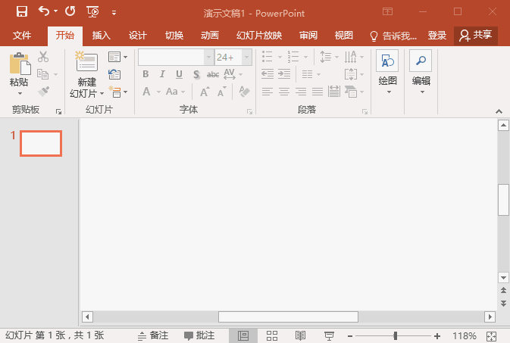Select slide 1 thumbnail
The image size is (510, 343).
coord(41,143)
